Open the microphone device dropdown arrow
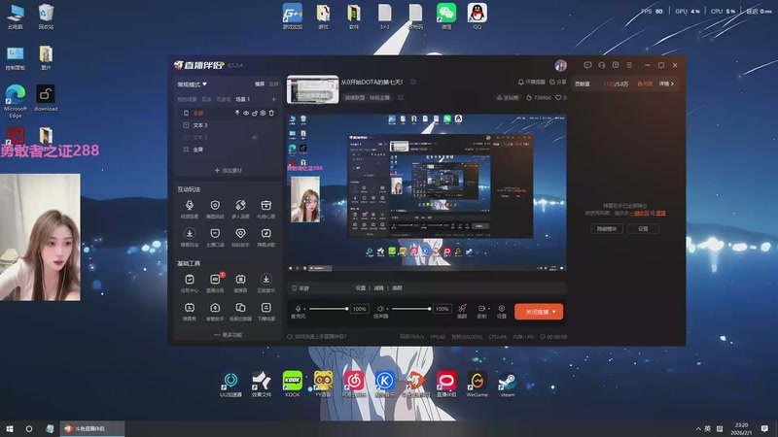This screenshot has height=437, width=778. [304, 309]
